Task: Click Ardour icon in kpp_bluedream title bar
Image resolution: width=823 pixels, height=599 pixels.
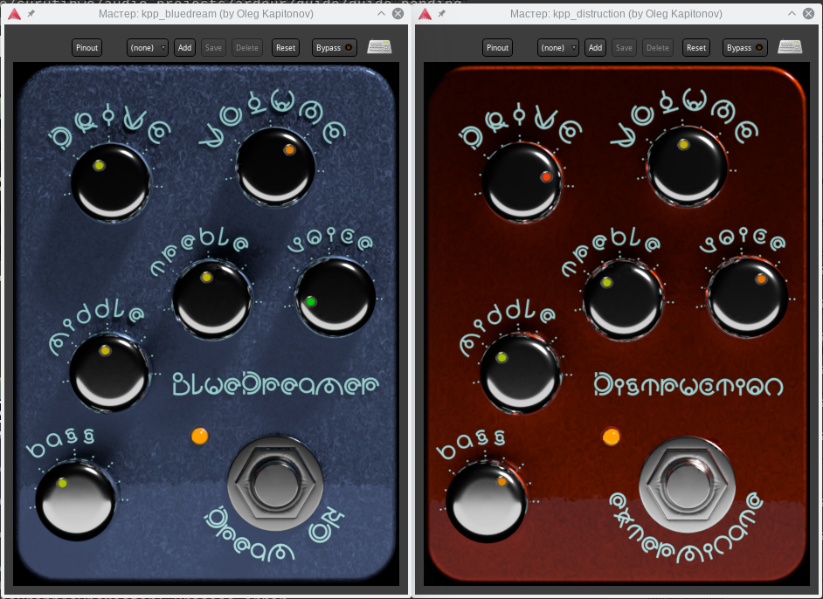Action: tap(14, 14)
